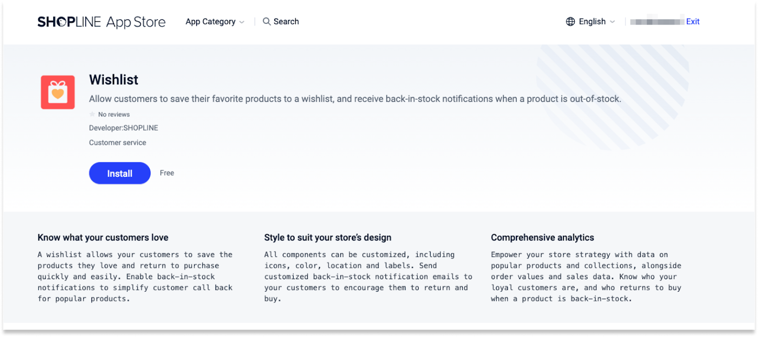Expand the App Category dropdown chevron
Screen dimensions: 758x337
tap(242, 22)
